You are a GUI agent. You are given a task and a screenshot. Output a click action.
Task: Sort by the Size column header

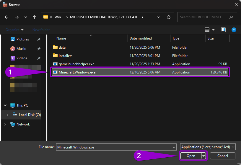[210, 38]
